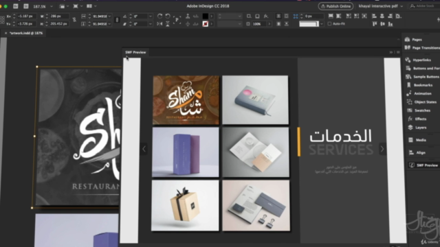This screenshot has height=247, width=440.
Task: Click the Fill frame proportionally icon
Action: (331, 16)
